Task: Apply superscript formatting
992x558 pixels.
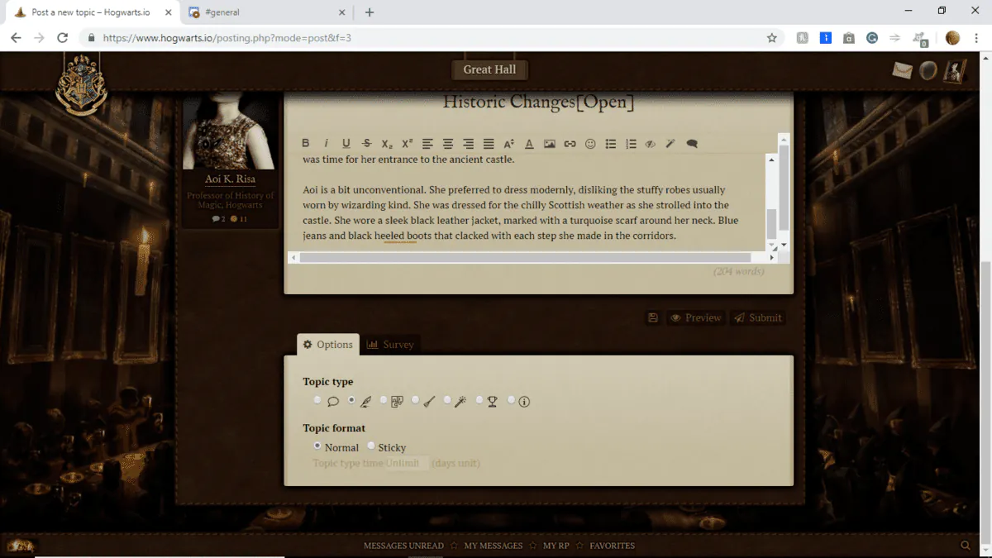Action: (x=408, y=144)
